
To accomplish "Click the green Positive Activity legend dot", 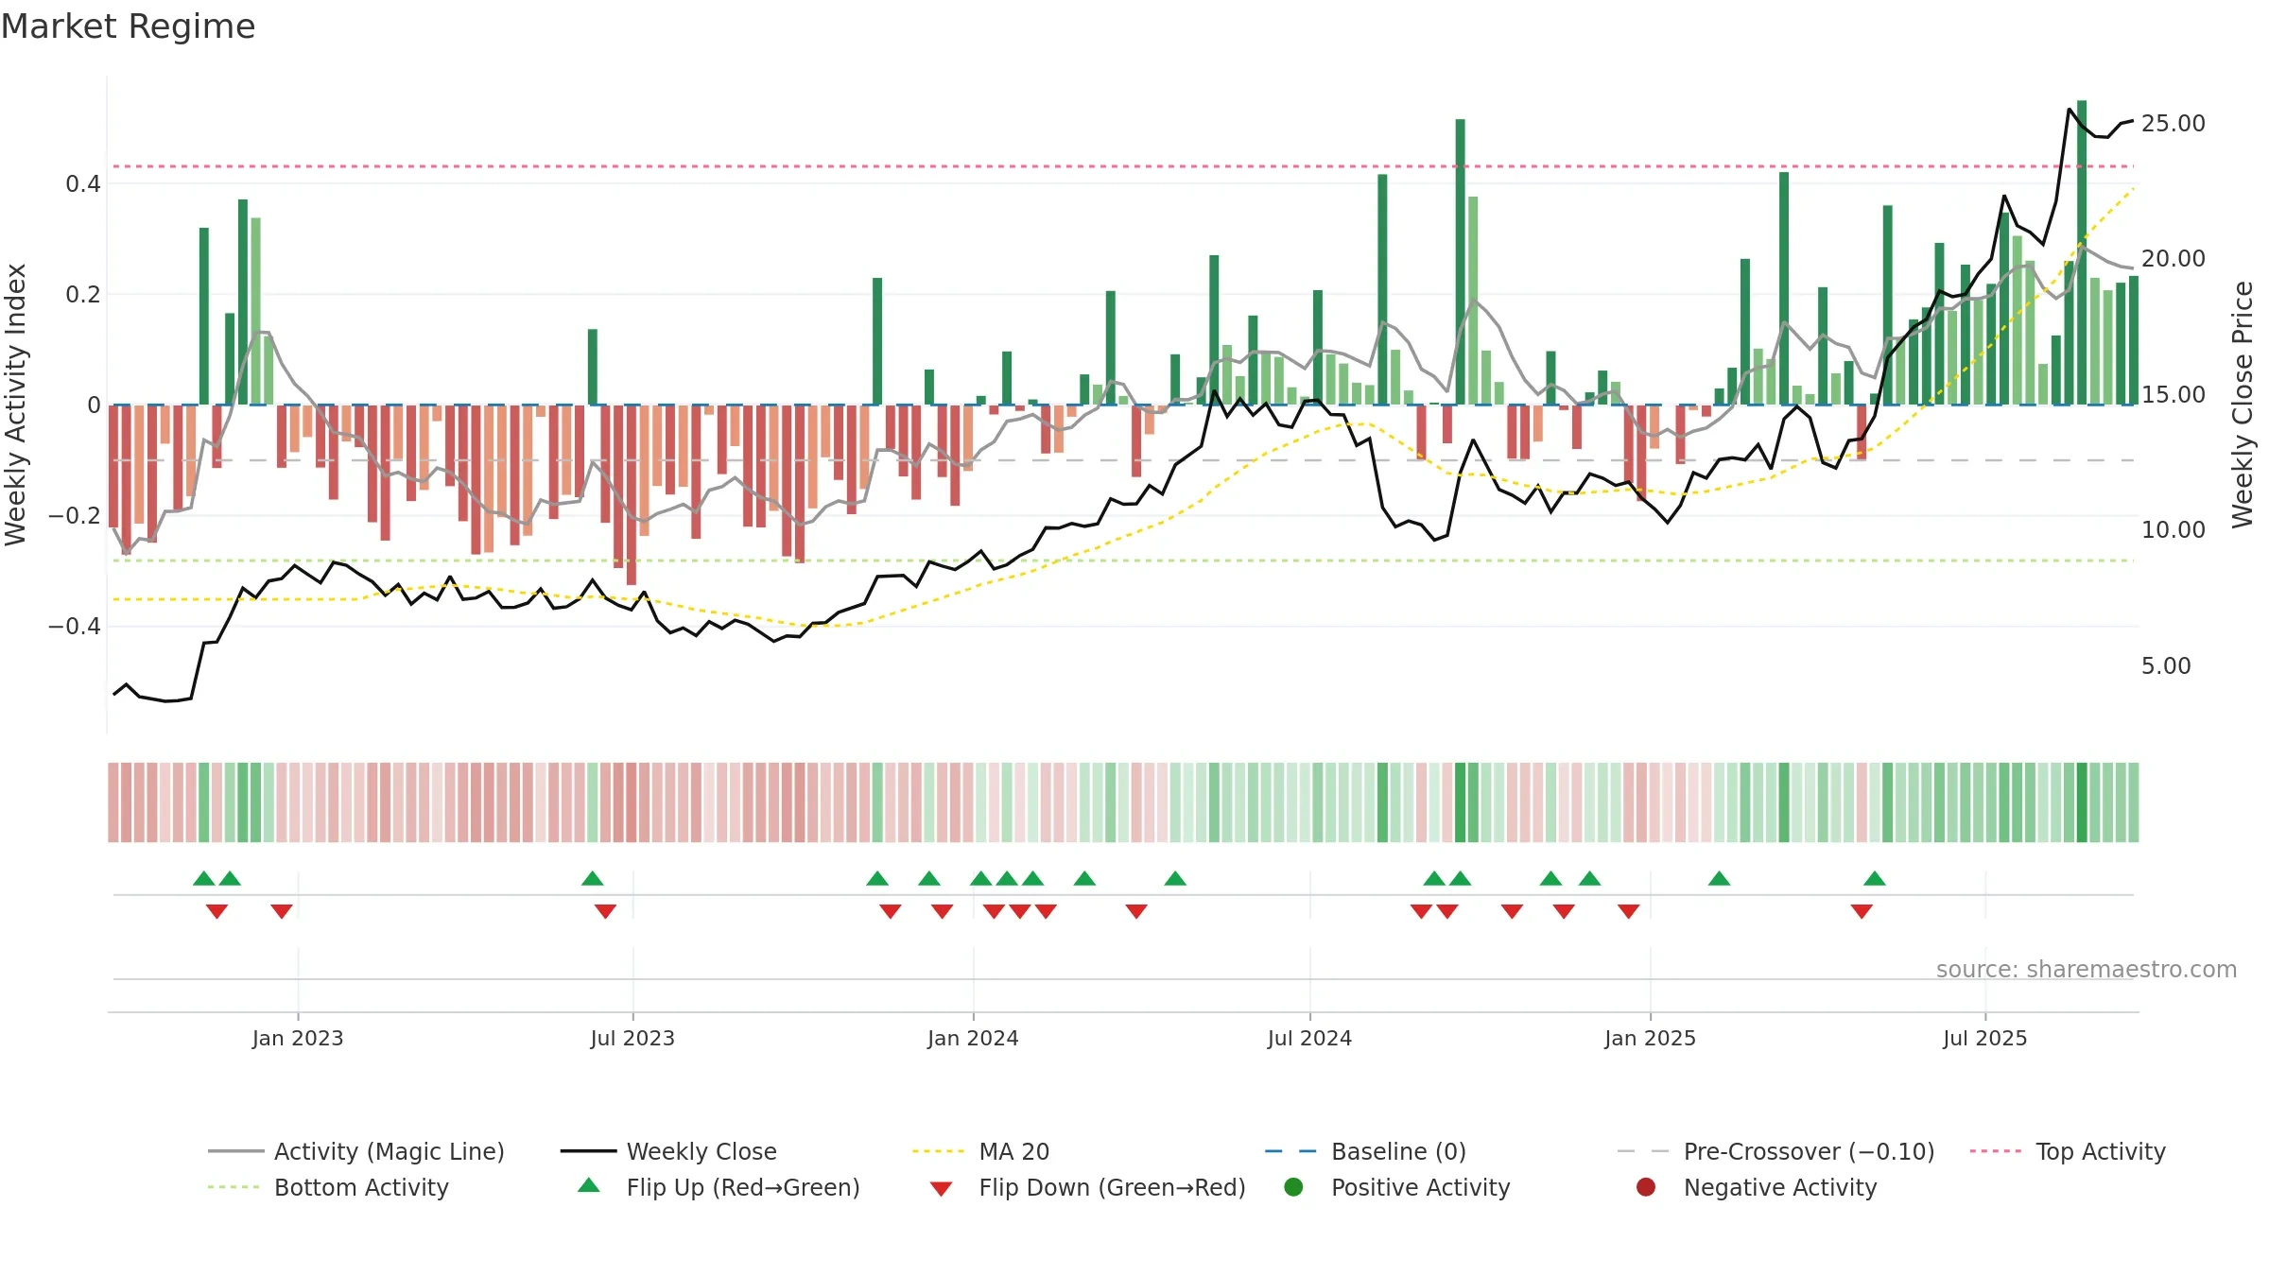I will pos(1293,1186).
